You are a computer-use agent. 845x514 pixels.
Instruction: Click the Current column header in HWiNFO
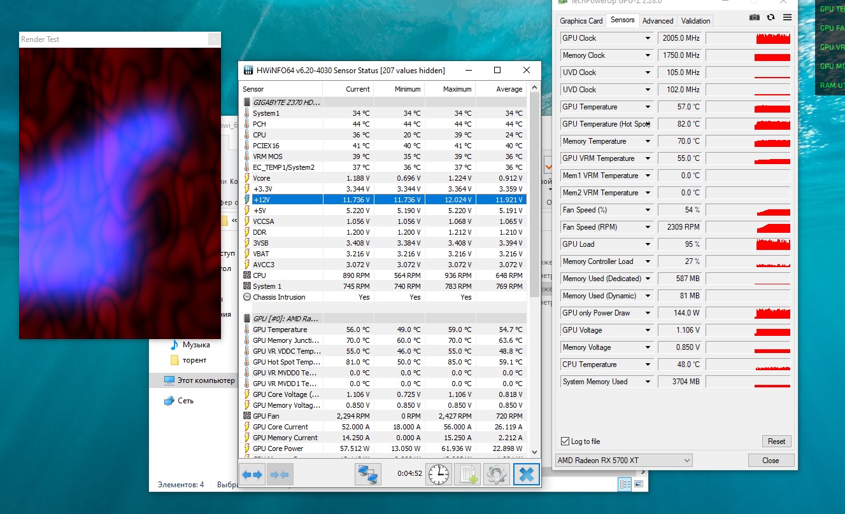[x=348, y=89]
